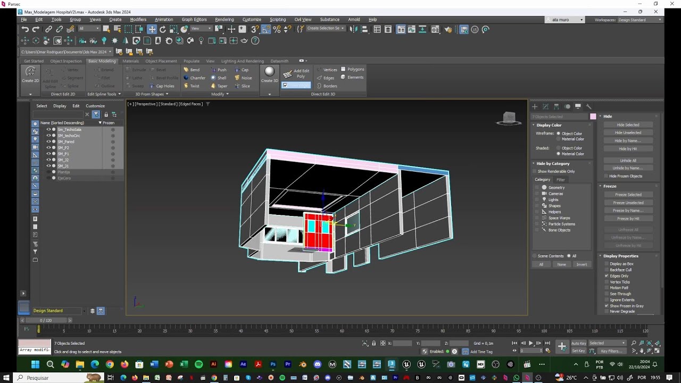
Task: Select Shaded Object Color radio button
Action: [558, 148]
